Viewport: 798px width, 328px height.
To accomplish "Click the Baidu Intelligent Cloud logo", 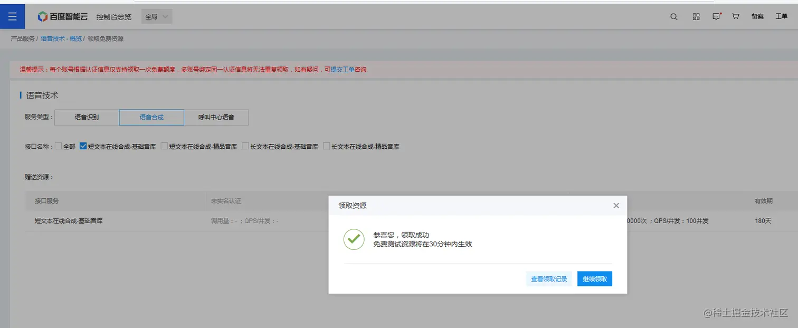I will [x=63, y=16].
